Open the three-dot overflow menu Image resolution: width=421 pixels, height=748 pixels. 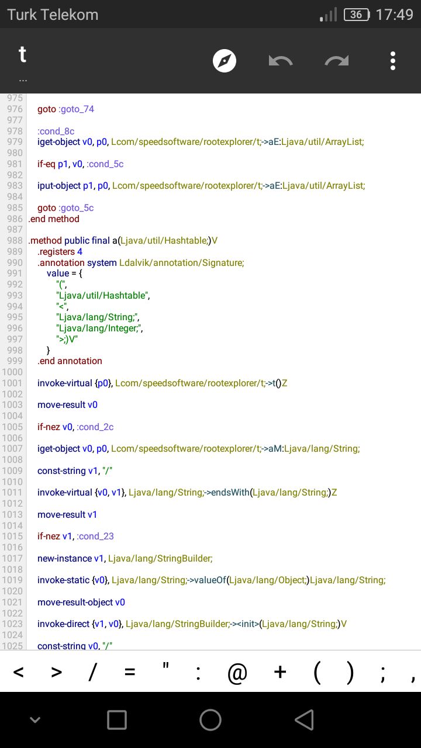393,61
